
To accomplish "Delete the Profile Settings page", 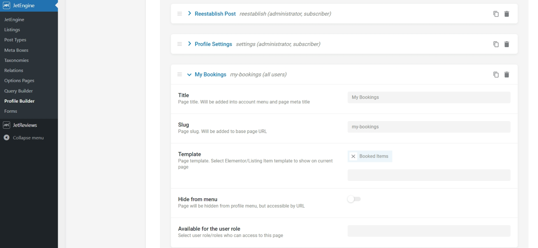I will (507, 44).
